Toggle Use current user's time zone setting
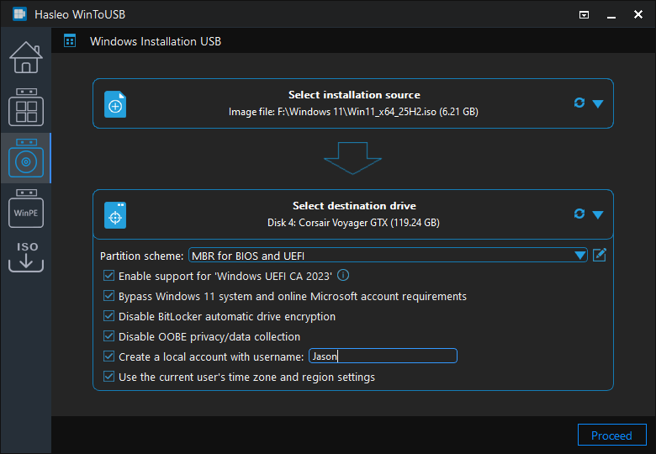Viewport: 656px width, 454px height. [108, 377]
